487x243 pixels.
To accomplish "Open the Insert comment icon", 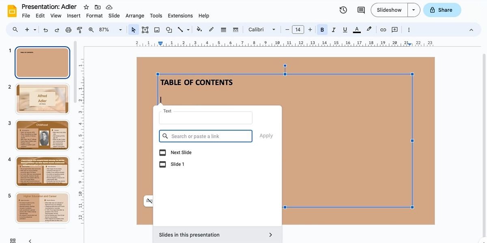I will [x=394, y=29].
